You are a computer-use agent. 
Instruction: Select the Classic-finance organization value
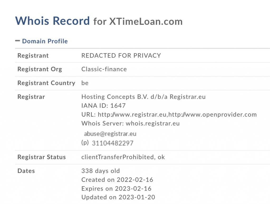[104, 69]
